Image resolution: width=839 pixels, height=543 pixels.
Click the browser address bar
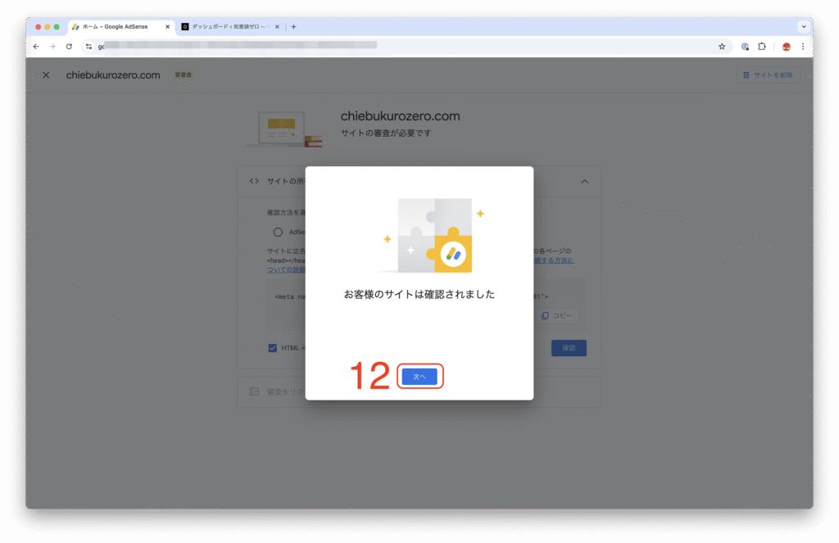(x=406, y=47)
